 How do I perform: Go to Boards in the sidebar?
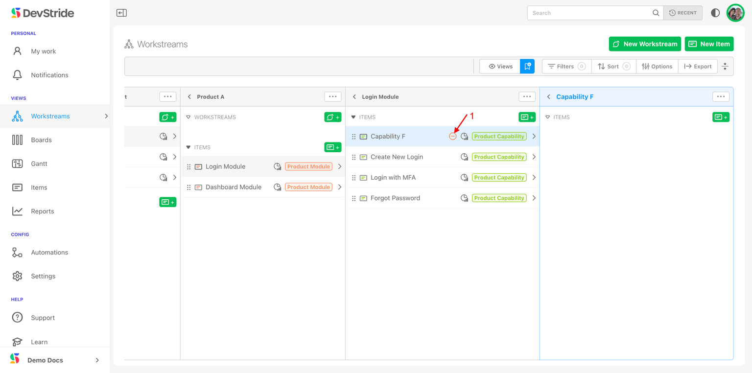click(x=41, y=140)
